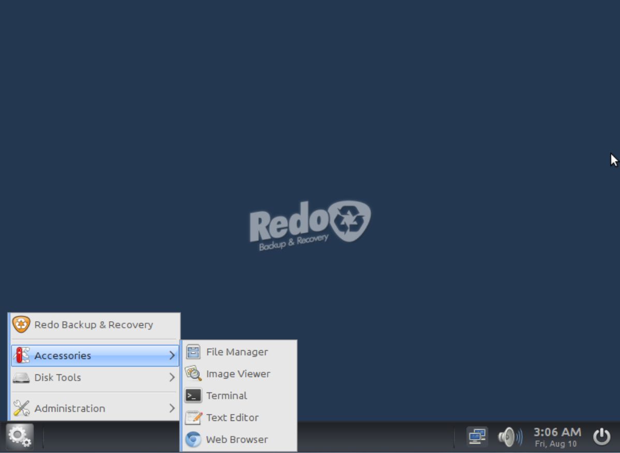Launch Text Editor from Accessories submenu

coord(239,417)
